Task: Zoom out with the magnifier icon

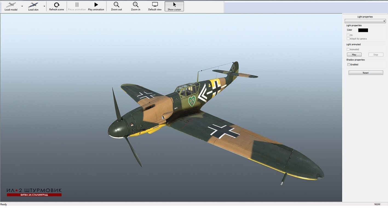Action: click(116, 5)
